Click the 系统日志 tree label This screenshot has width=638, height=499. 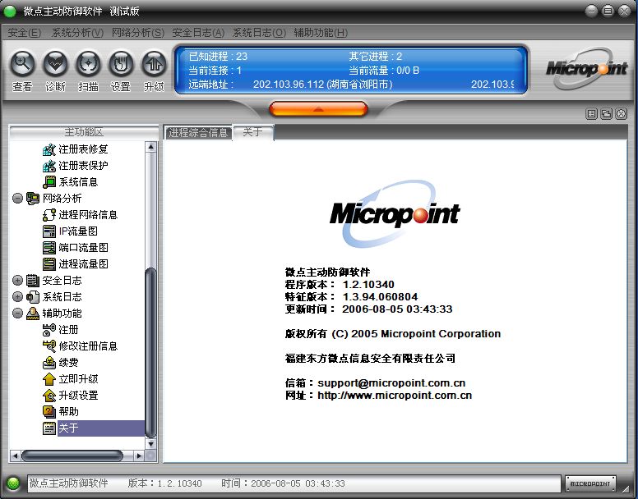pos(62,297)
